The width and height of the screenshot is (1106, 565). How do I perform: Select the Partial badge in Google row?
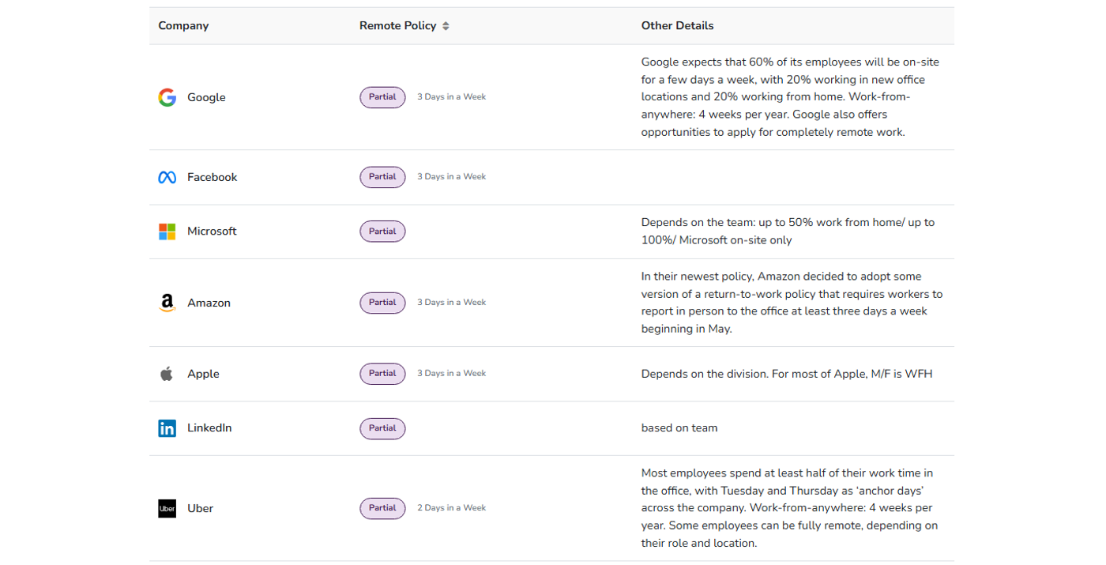(382, 97)
